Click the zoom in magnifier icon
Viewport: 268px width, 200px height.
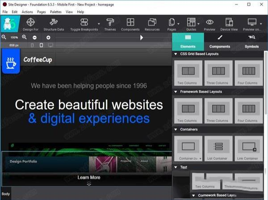[x=24, y=37]
